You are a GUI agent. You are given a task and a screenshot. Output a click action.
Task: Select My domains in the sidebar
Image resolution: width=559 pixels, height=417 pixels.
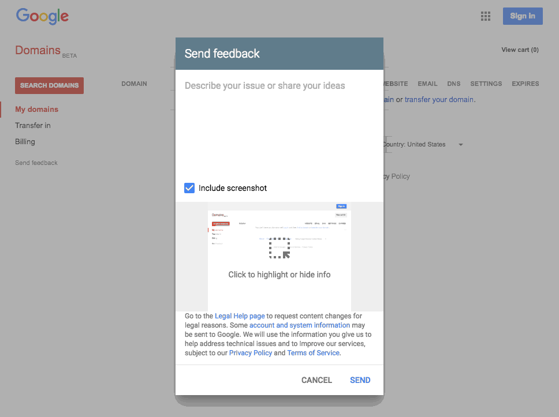click(36, 109)
